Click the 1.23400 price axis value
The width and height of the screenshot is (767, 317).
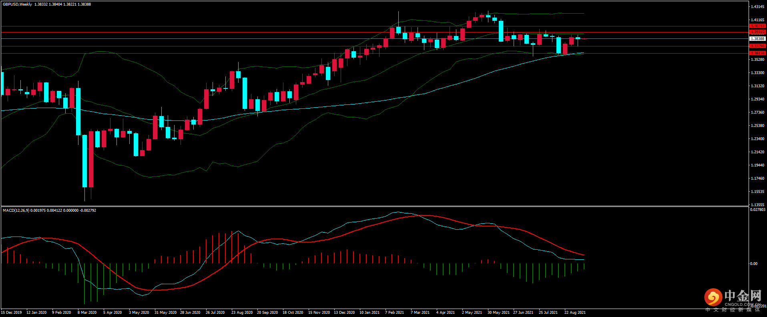pyautogui.click(x=757, y=139)
